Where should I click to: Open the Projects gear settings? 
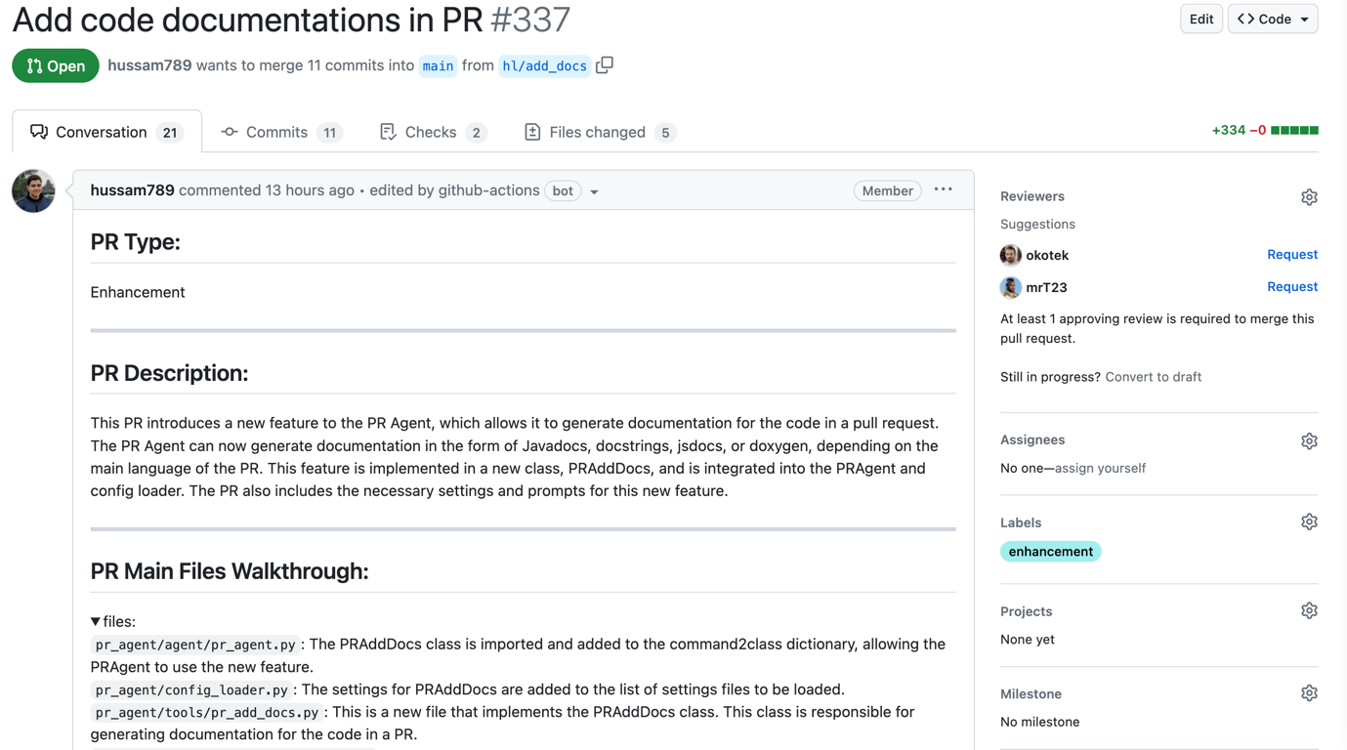pos(1309,611)
